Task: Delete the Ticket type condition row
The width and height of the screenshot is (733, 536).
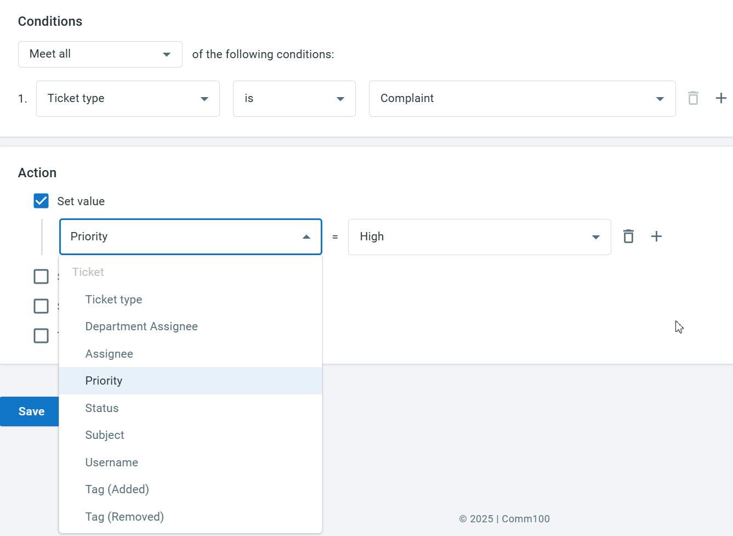Action: click(x=693, y=98)
